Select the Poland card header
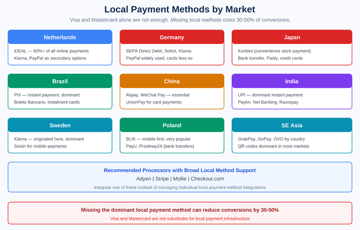This screenshot has width=360, height=230. click(172, 125)
